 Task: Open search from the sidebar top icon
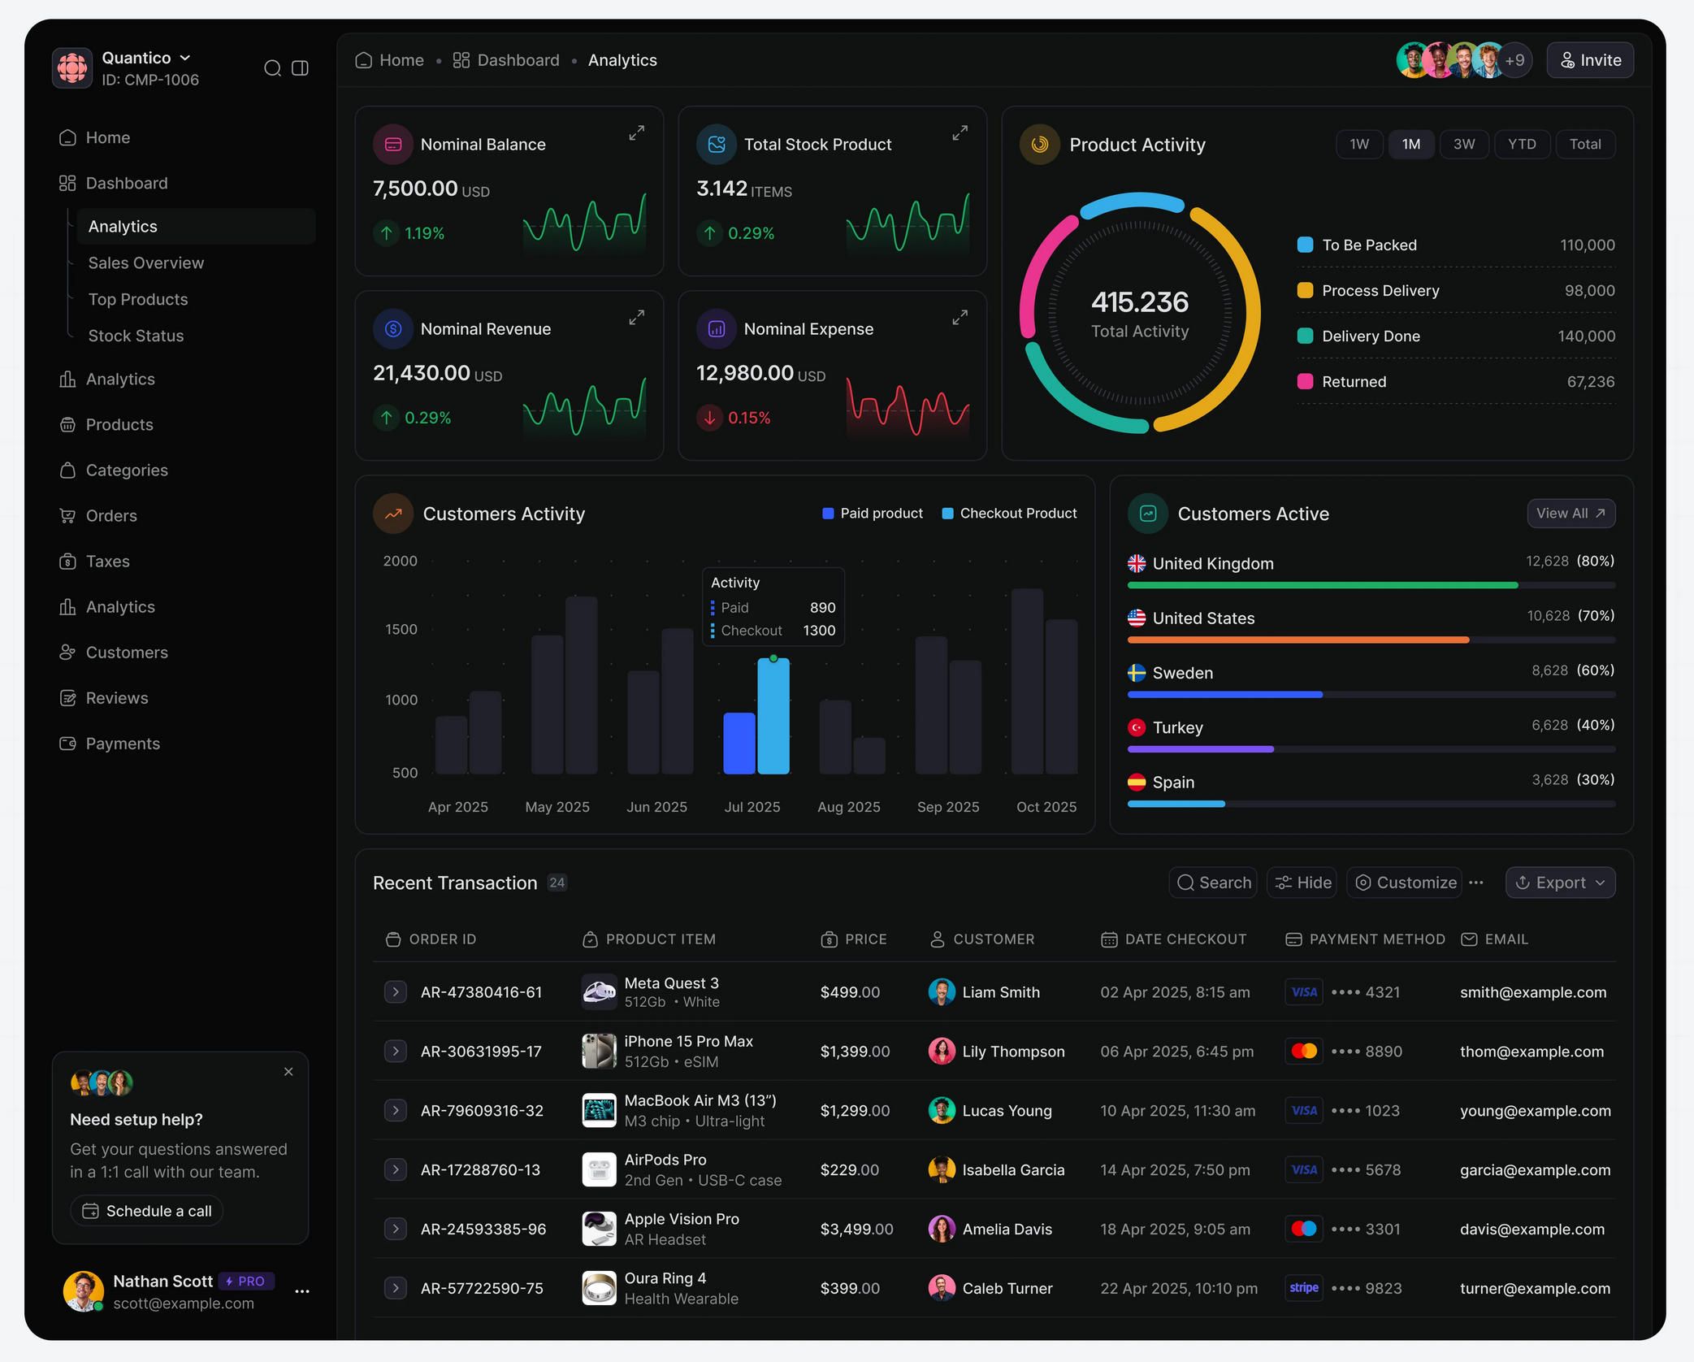click(273, 68)
